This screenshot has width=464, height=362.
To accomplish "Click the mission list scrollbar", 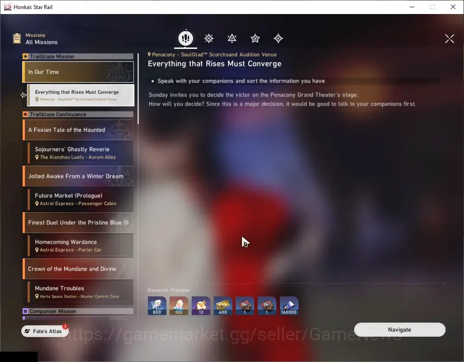I will point(138,89).
